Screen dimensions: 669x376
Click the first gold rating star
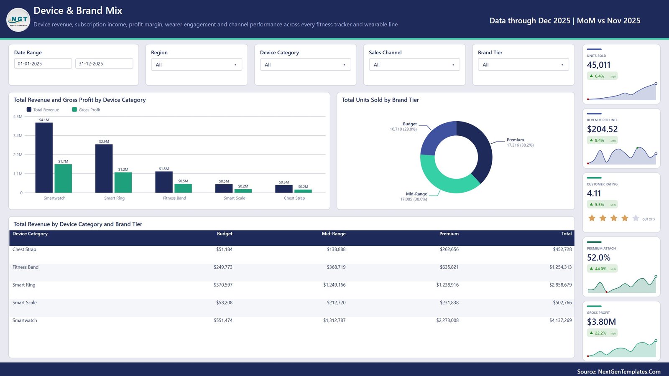click(x=592, y=218)
